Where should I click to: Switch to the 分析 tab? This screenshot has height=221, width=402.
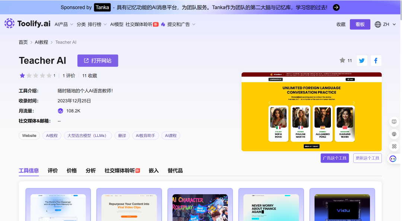tap(90, 171)
